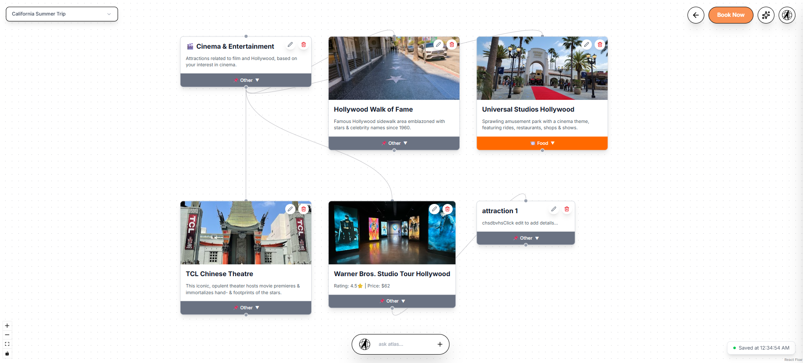Open category dropdown on Warner Bros. card
803x363 pixels.
coord(392,301)
